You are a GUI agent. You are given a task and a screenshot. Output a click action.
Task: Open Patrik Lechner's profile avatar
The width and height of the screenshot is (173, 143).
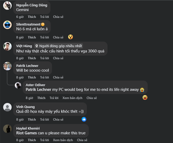(x=7, y=66)
